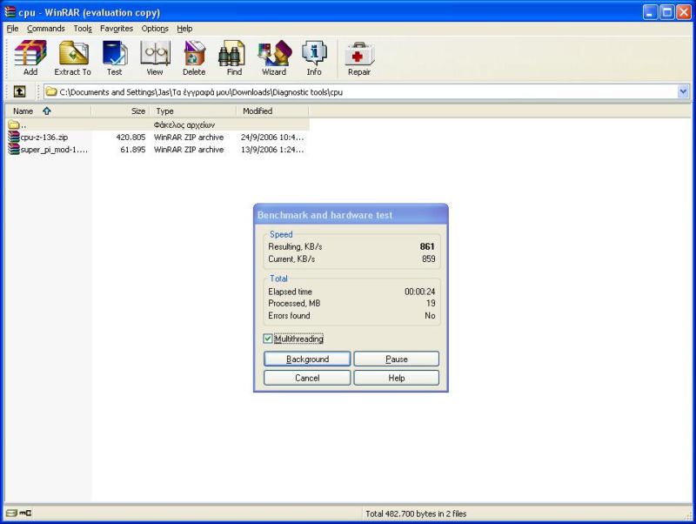Image resolution: width=696 pixels, height=524 pixels.
Task: Click Help button in benchmark dialog
Action: pyautogui.click(x=397, y=378)
